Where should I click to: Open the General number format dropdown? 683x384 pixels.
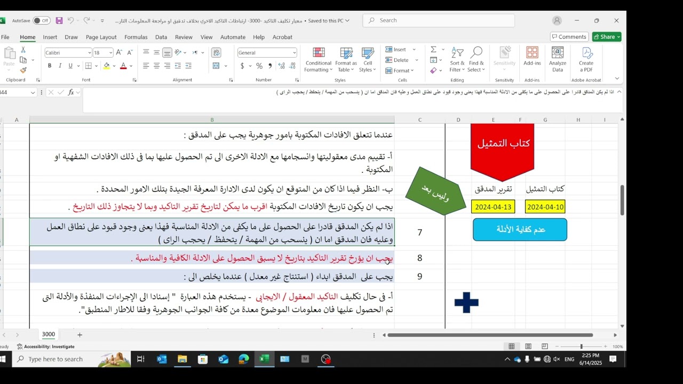(294, 53)
